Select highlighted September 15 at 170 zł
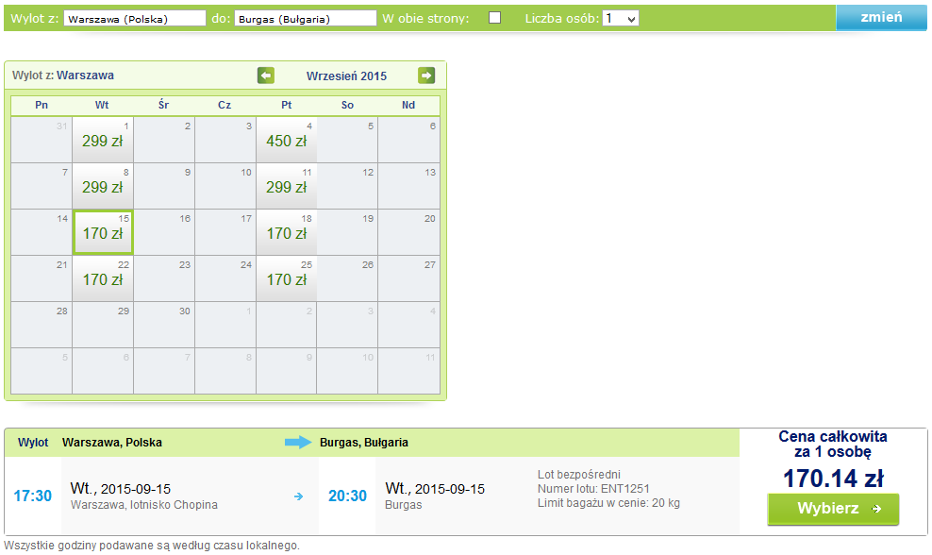The image size is (932, 555). (103, 232)
